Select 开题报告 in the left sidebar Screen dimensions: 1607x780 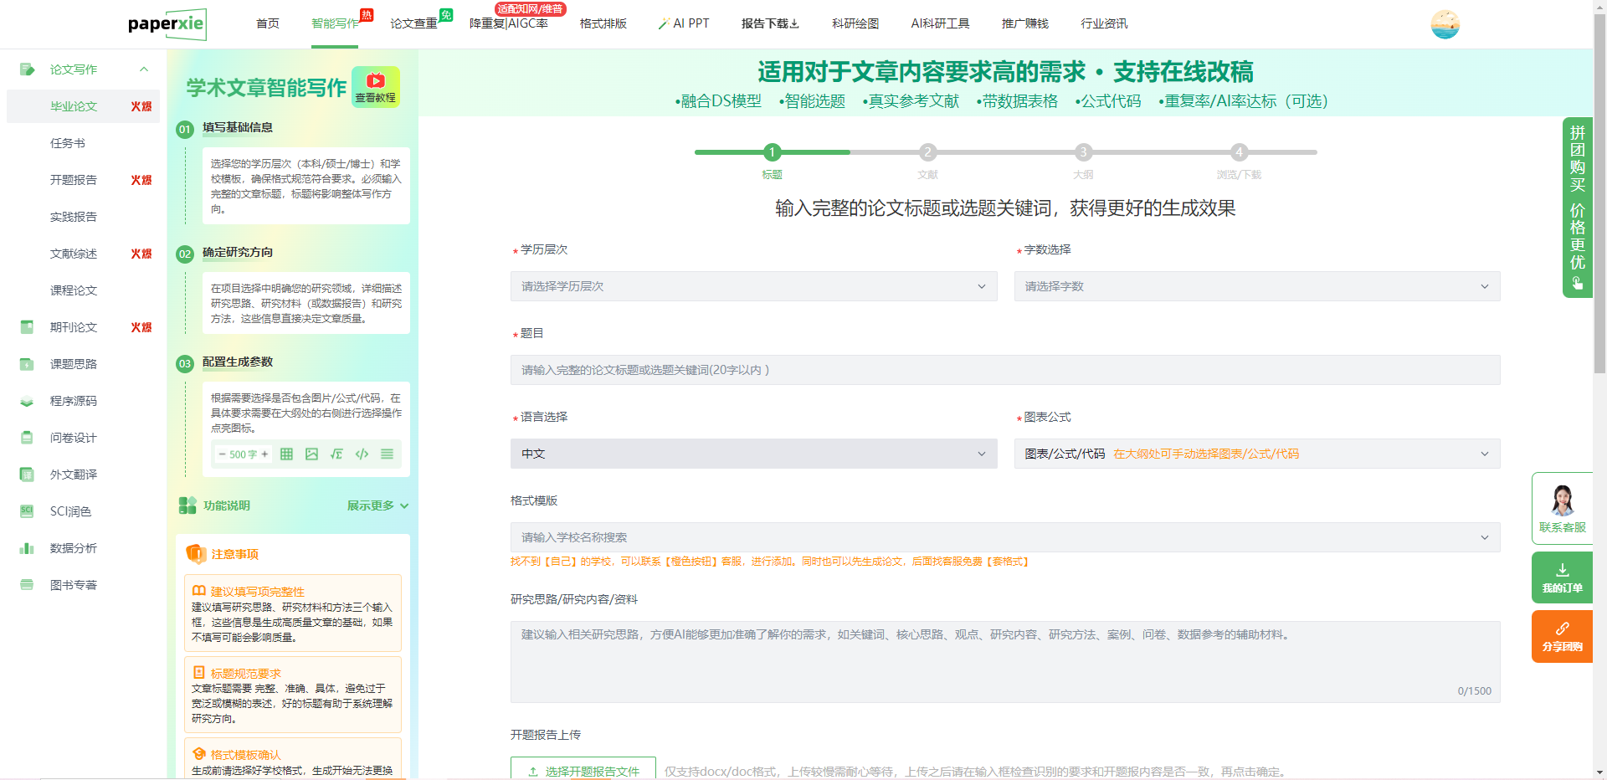pyautogui.click(x=74, y=180)
